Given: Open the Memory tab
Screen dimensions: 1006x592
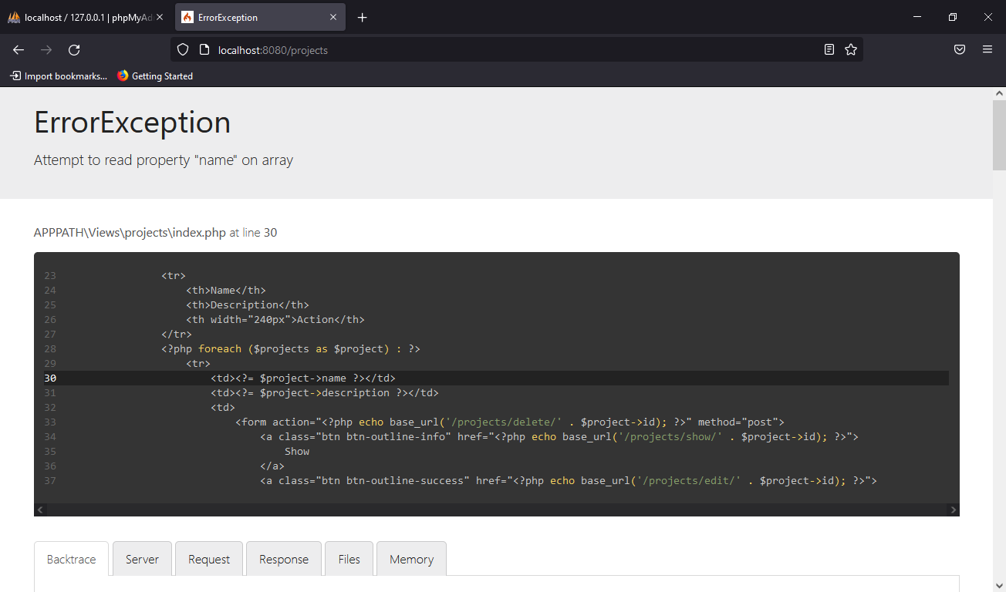Looking at the screenshot, I should [411, 559].
